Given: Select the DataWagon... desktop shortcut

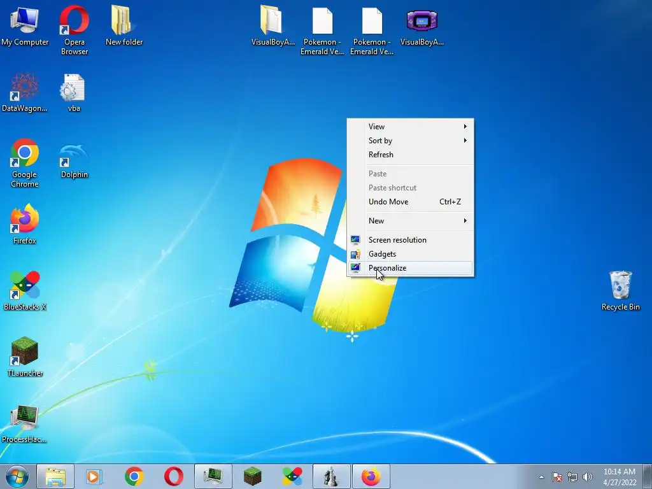Looking at the screenshot, I should click(25, 92).
